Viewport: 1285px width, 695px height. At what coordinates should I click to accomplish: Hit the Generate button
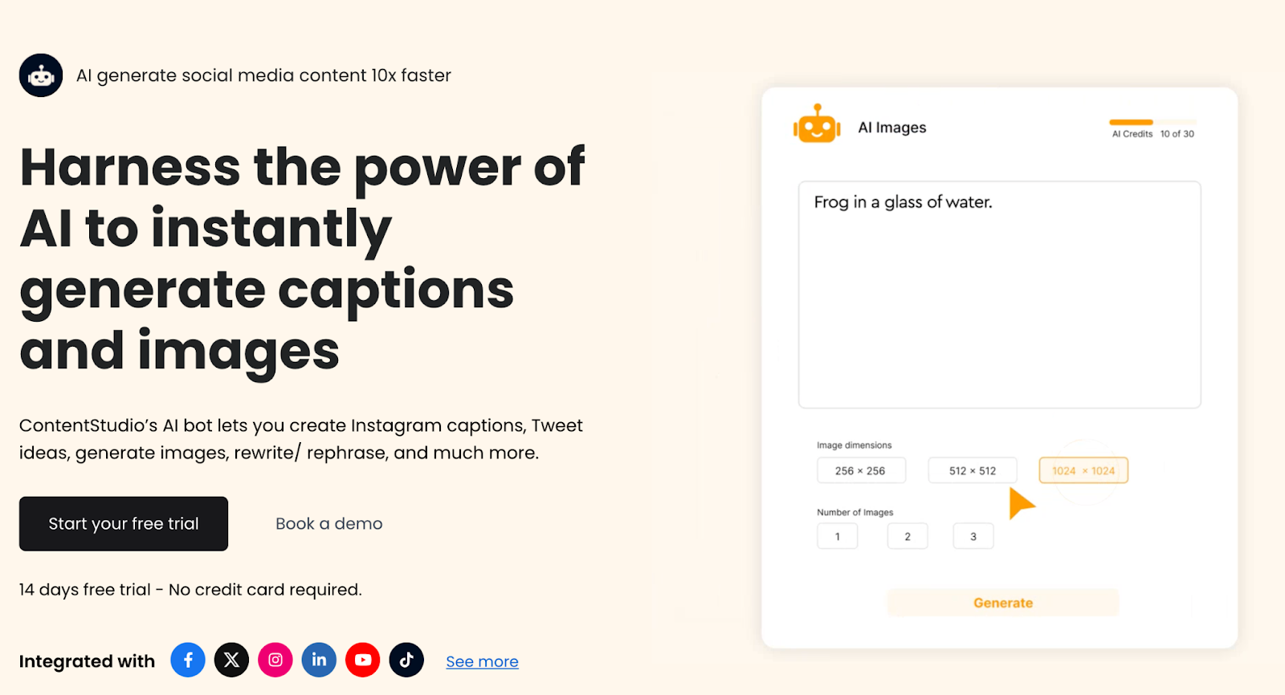coord(1002,603)
